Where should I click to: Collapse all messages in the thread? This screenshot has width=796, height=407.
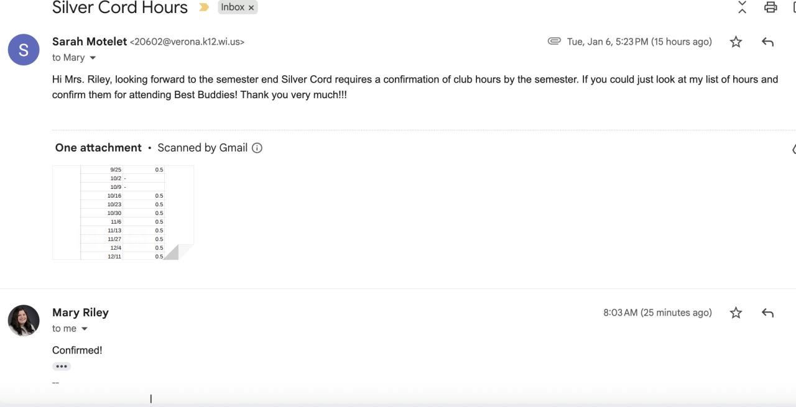[x=742, y=7]
